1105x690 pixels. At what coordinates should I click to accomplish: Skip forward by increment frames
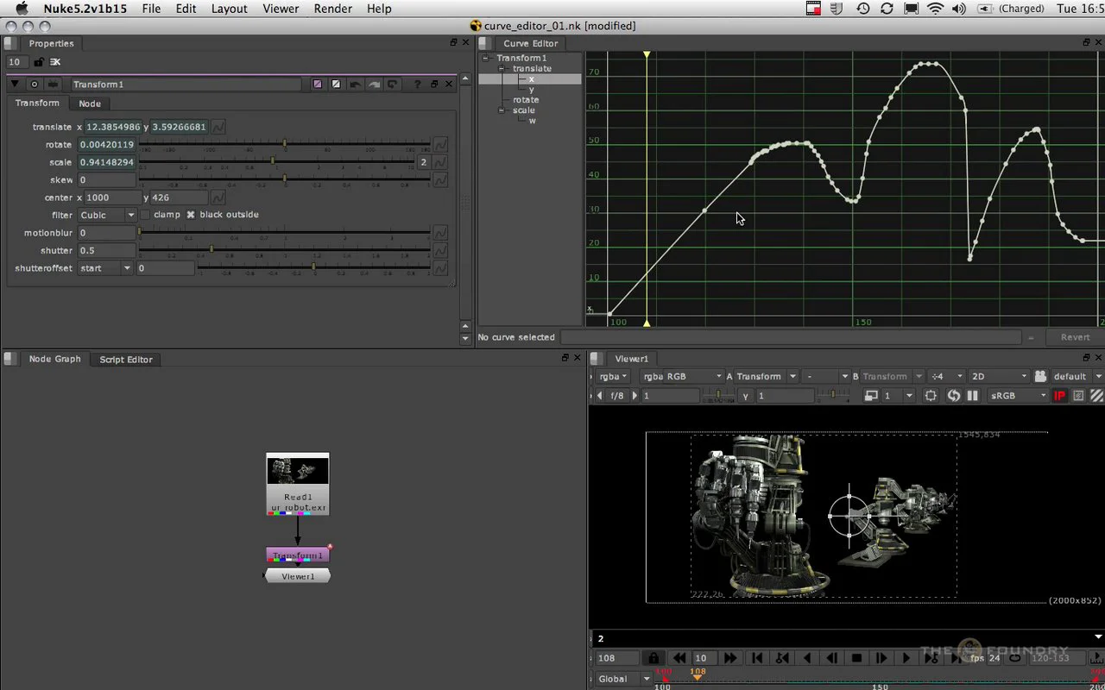click(x=730, y=658)
